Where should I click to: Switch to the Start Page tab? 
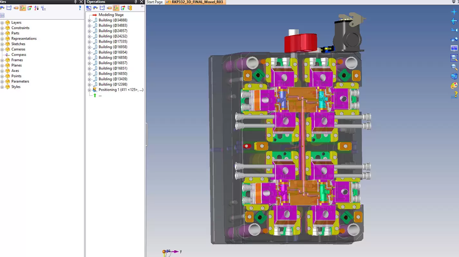click(155, 2)
